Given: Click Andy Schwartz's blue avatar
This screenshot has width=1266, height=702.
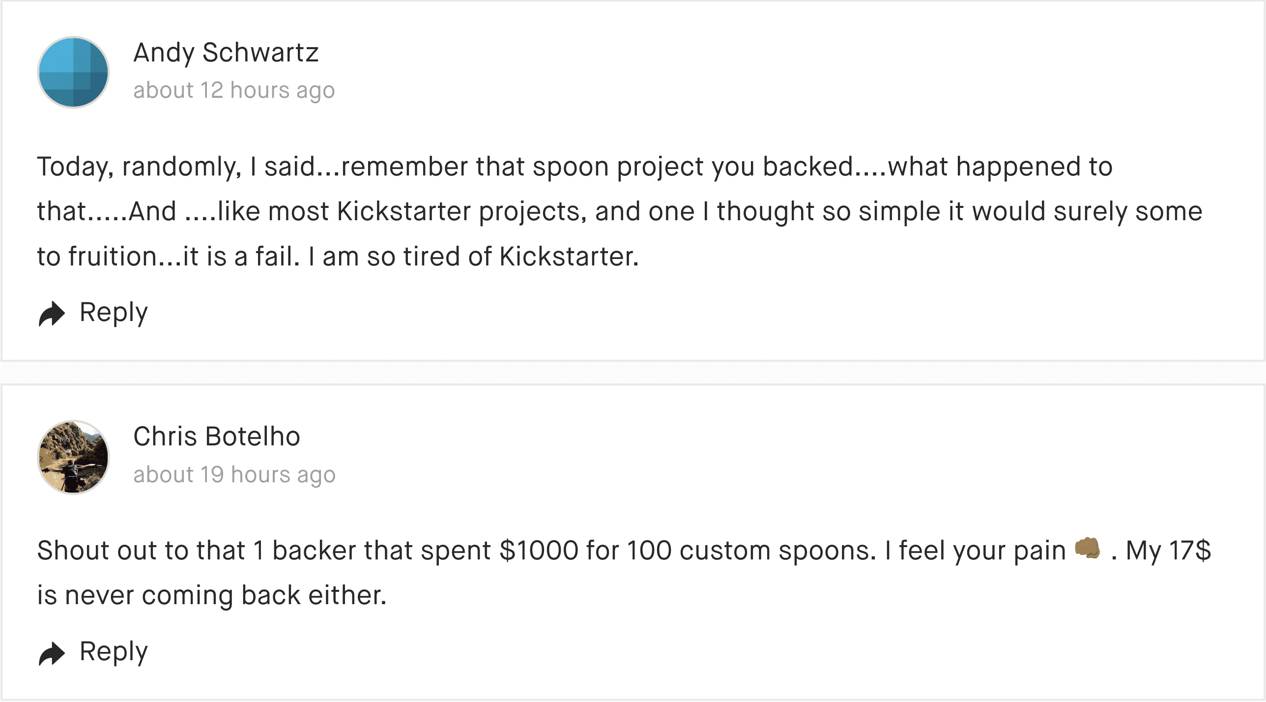Looking at the screenshot, I should coord(73,72).
